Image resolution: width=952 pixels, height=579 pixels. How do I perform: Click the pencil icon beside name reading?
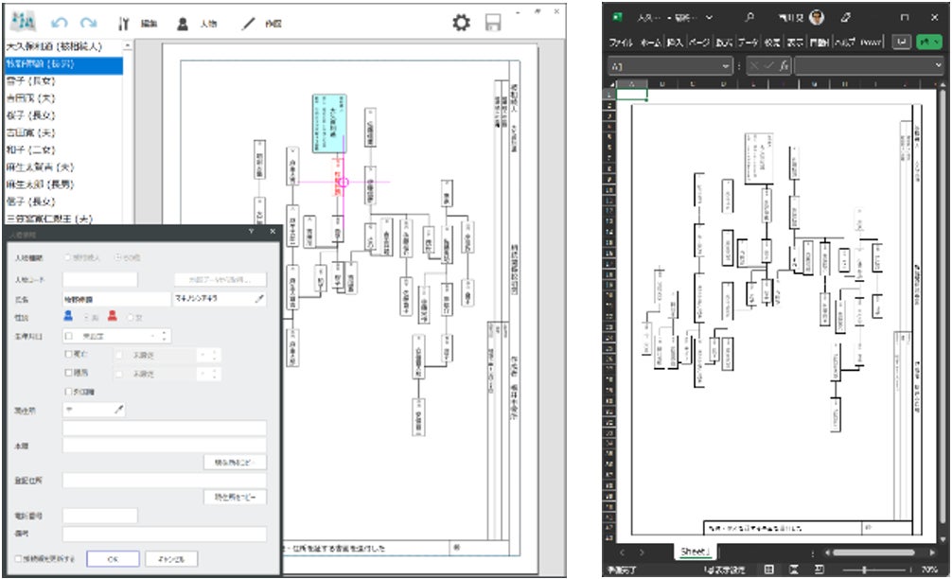[260, 298]
